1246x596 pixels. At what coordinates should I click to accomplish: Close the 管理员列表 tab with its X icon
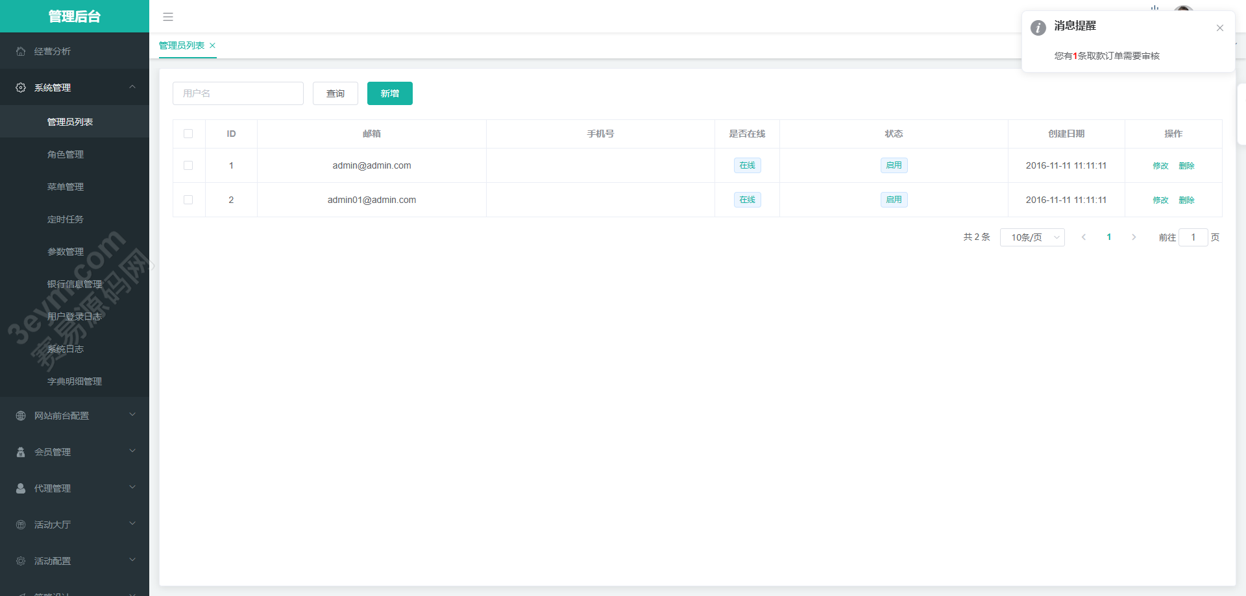pos(212,45)
